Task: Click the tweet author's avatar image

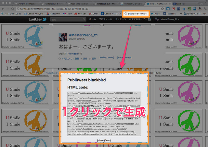Action: pos(63,37)
